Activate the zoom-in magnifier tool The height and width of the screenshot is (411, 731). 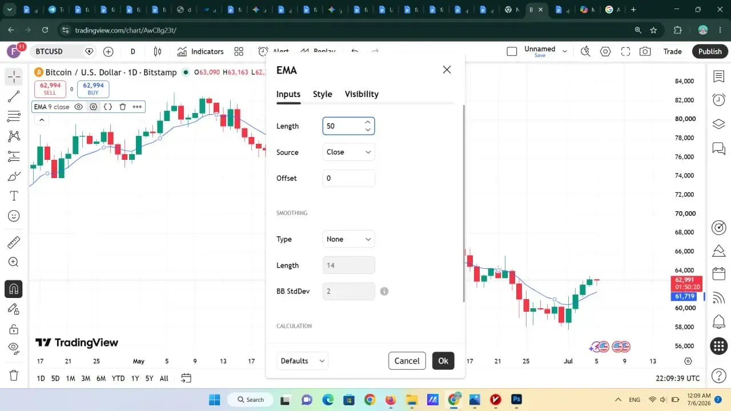14,263
